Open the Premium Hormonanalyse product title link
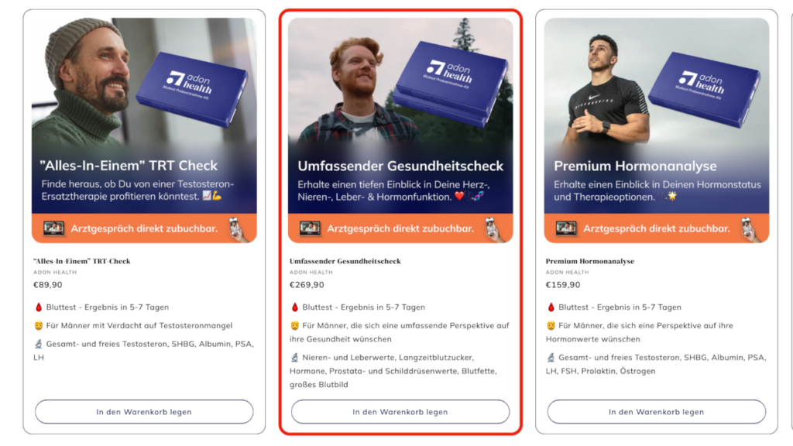 point(589,261)
